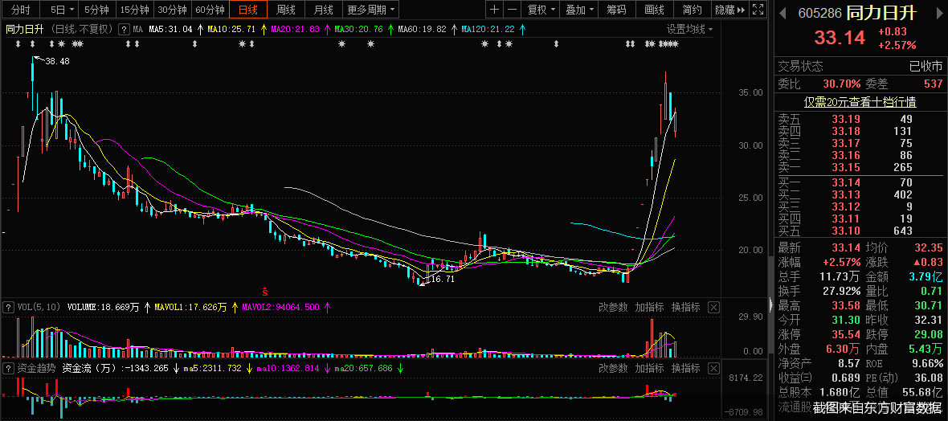The height and width of the screenshot is (421, 948).
Task: Select the 买一 33.14 order row
Action: point(860,182)
